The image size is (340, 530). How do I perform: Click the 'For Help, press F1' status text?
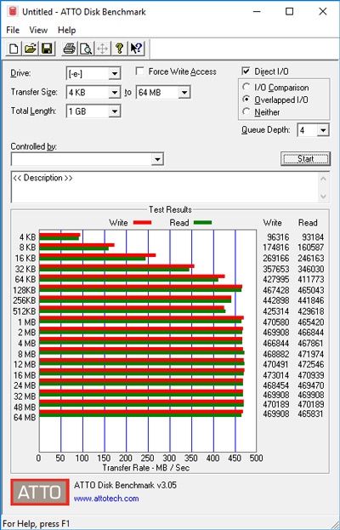[37, 523]
